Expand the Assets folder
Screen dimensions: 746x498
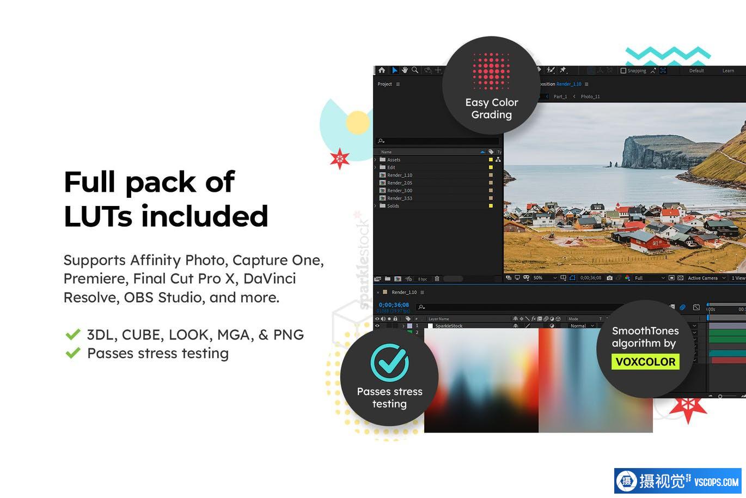[x=375, y=160]
